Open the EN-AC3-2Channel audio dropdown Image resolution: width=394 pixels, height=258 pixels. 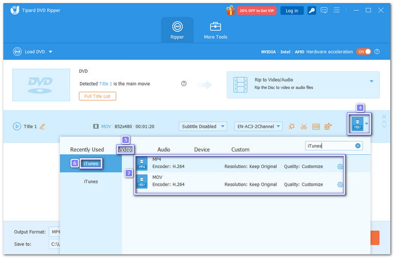pos(258,126)
